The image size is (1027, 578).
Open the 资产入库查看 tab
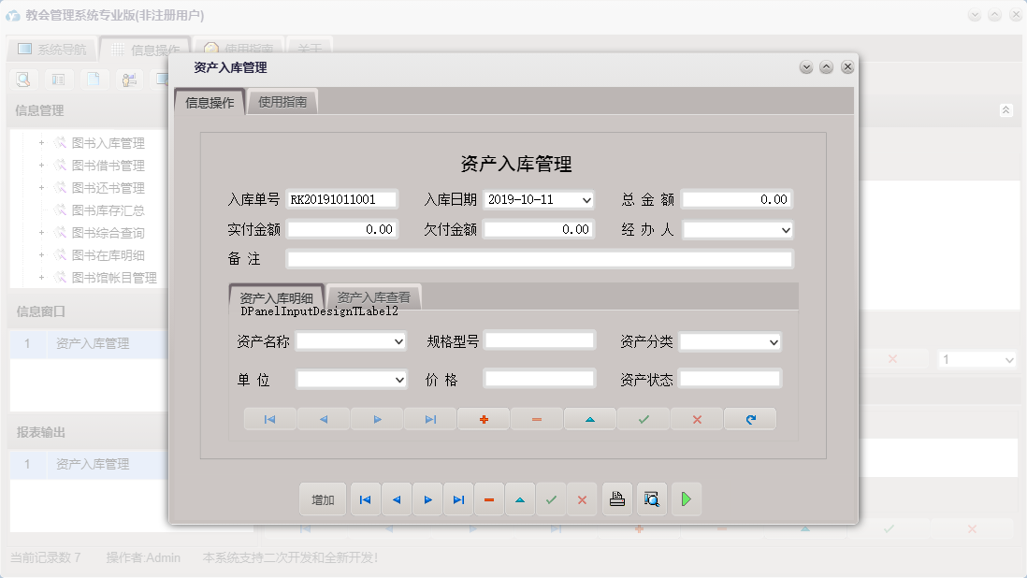[x=375, y=296]
